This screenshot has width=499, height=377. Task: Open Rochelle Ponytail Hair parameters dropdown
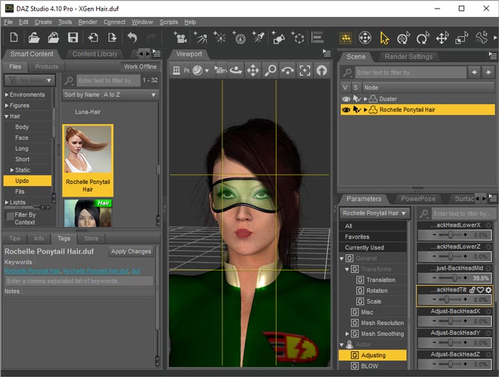(x=374, y=214)
